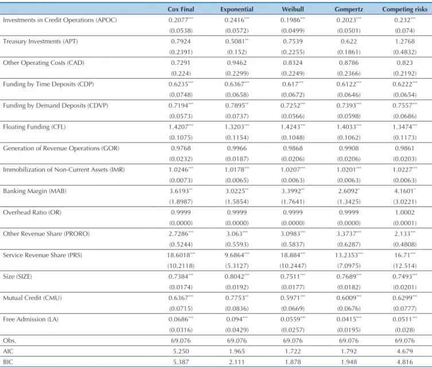Click the PRORO Gompertz value 3.3737
432x367 pixels.
[x=349, y=234]
